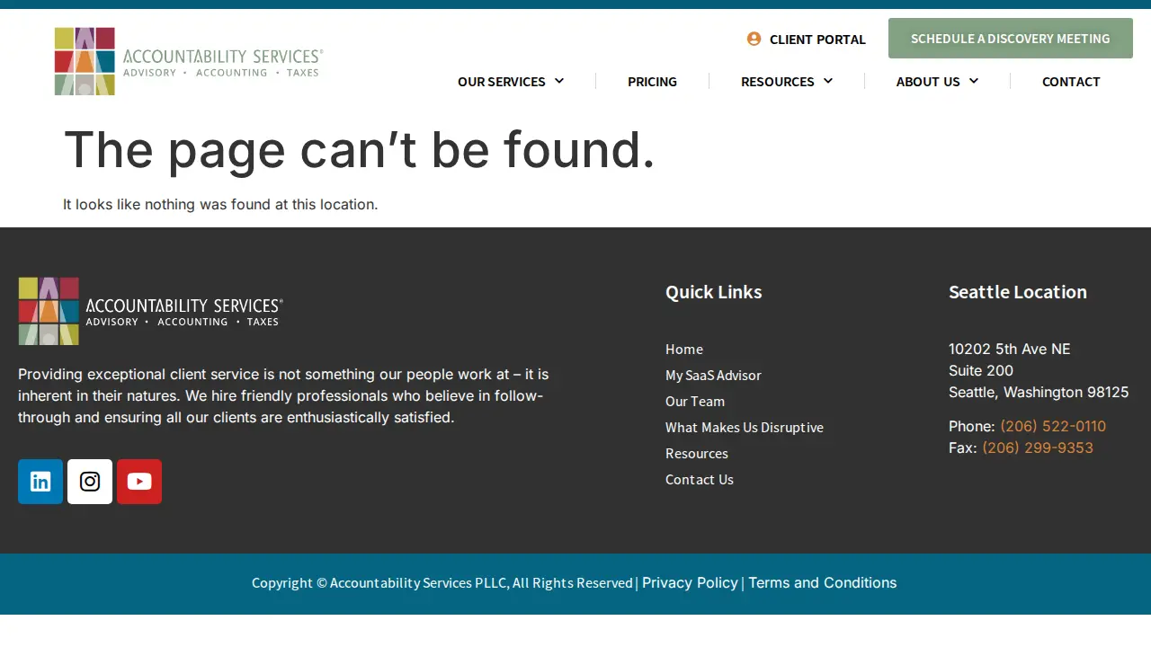Go to the Contact menu item
The image size is (1151, 647).
(1071, 82)
